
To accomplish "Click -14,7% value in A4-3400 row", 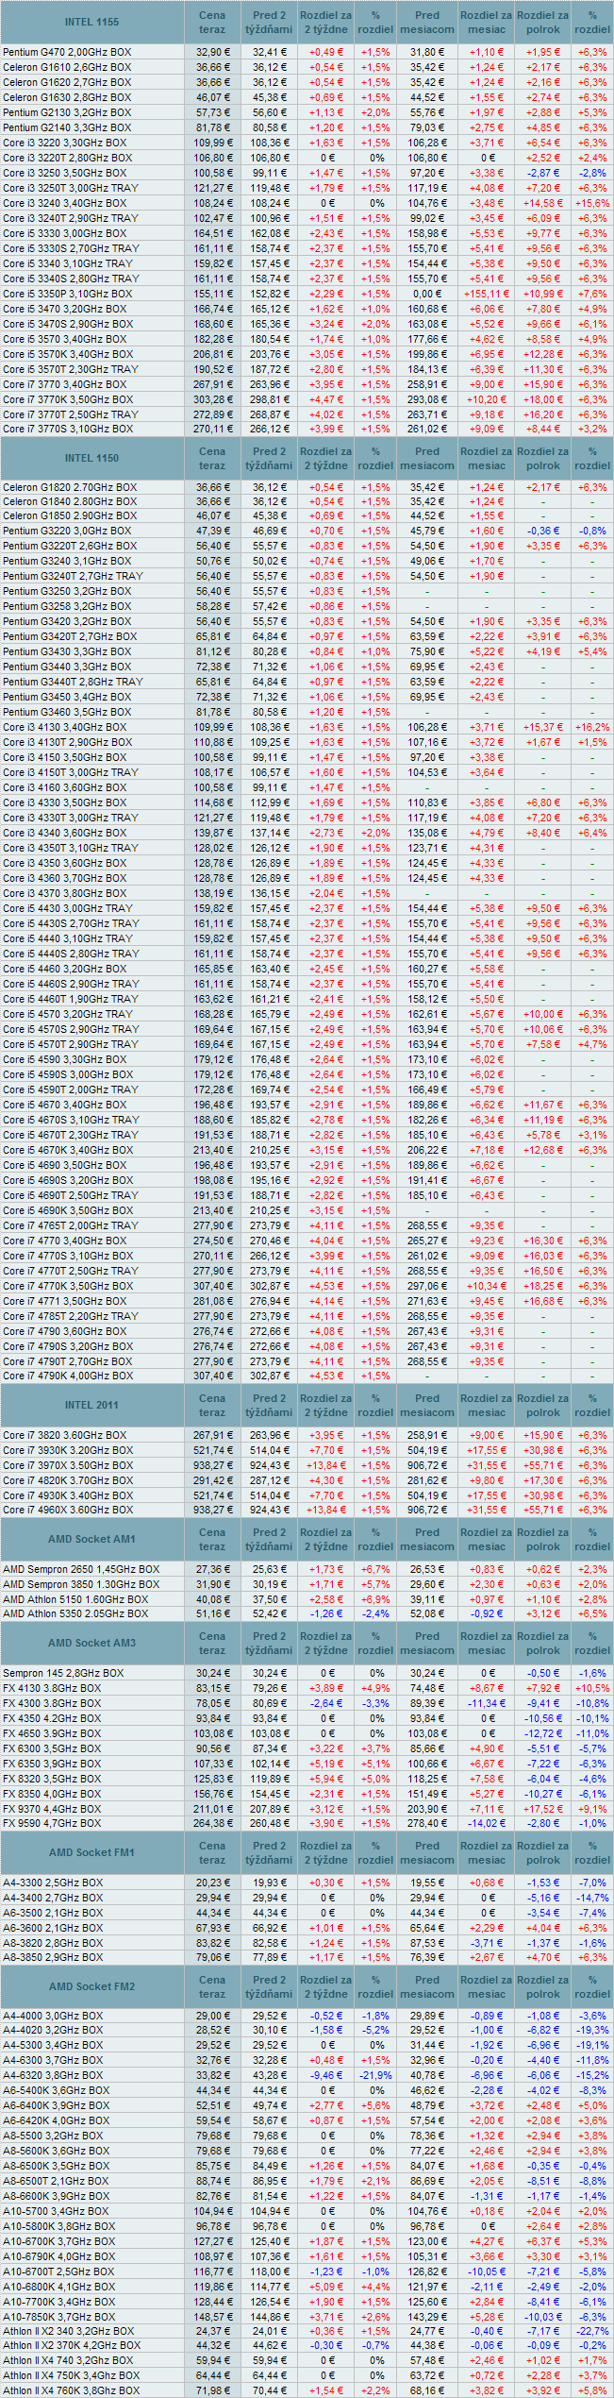I will pos(592,1898).
